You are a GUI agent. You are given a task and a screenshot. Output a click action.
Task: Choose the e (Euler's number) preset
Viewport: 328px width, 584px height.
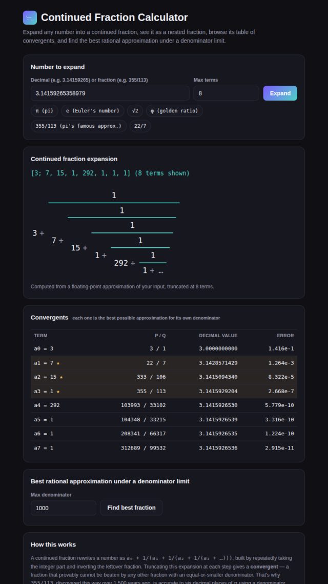coord(93,111)
